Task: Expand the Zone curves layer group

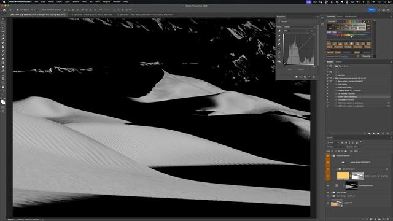Action: click(x=332, y=192)
